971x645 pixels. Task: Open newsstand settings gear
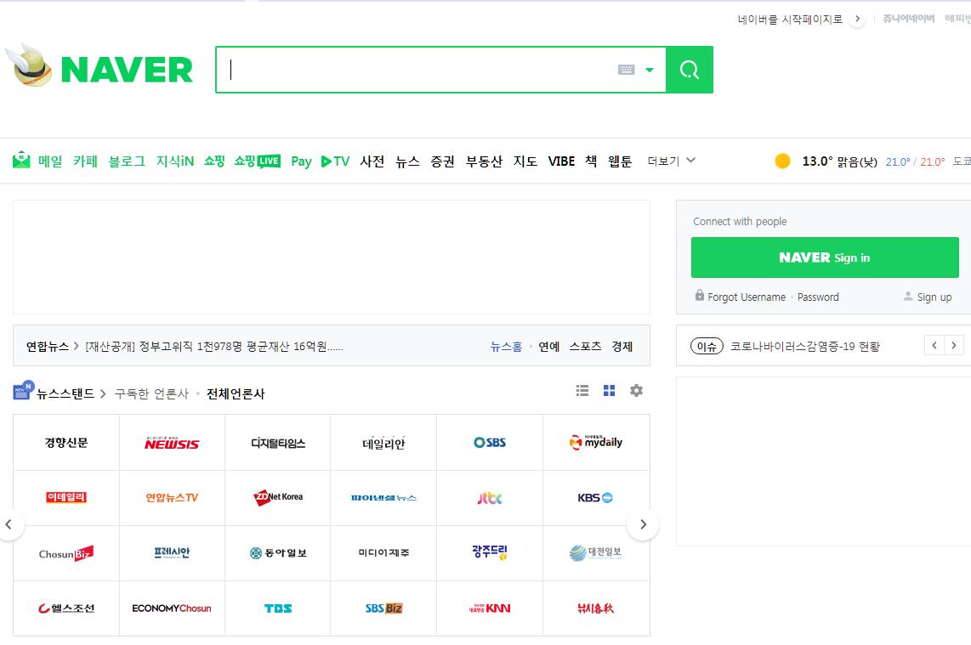[x=636, y=391]
